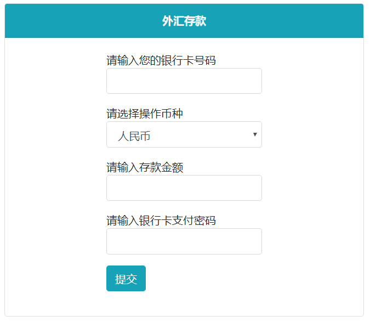Screen dimensions: 370x322
Task: Open the 请选择操作币种 currency dropdown
Action: point(184,135)
